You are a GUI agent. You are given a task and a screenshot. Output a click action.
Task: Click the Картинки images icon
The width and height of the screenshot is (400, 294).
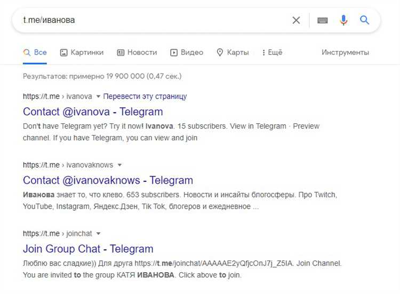pos(64,52)
